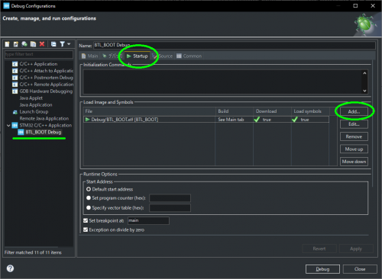Click the Debug button
382x279 pixels.
(x=322, y=269)
